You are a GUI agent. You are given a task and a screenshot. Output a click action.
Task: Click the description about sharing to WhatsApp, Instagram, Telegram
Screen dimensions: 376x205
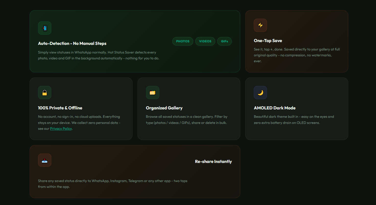pyautogui.click(x=113, y=184)
